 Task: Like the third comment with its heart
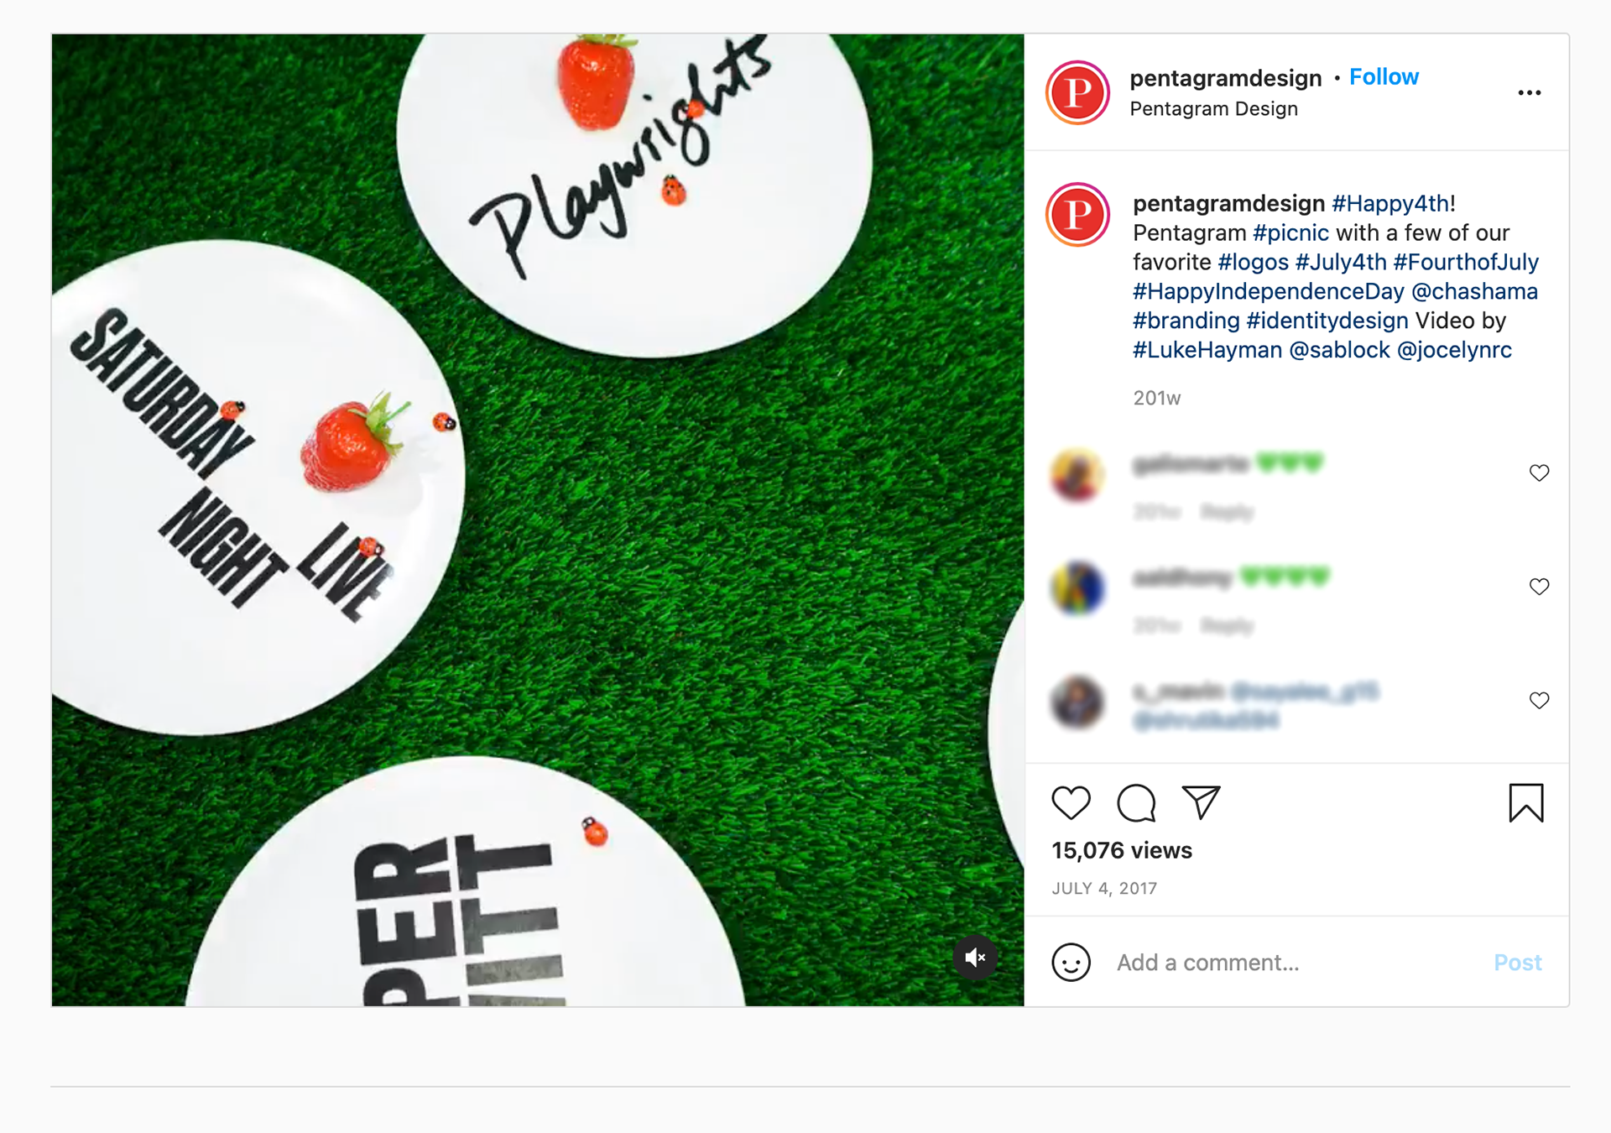[x=1539, y=701]
